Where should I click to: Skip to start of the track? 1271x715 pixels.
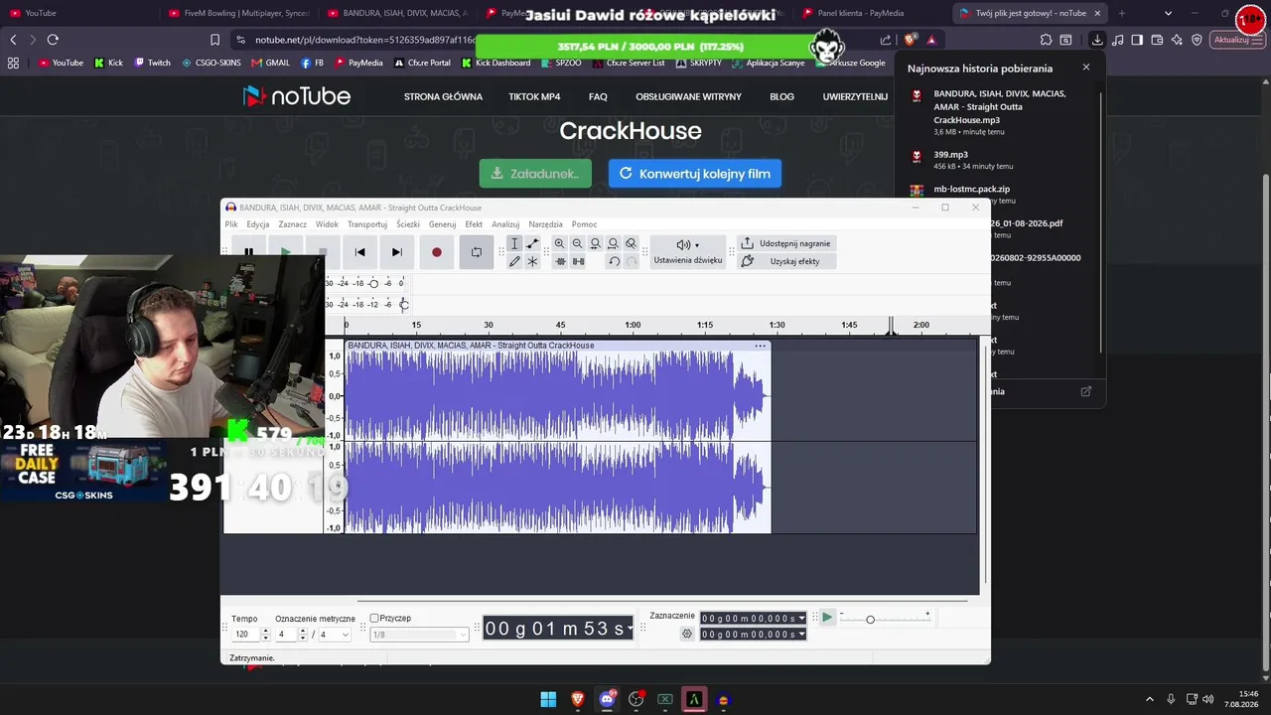coord(360,252)
